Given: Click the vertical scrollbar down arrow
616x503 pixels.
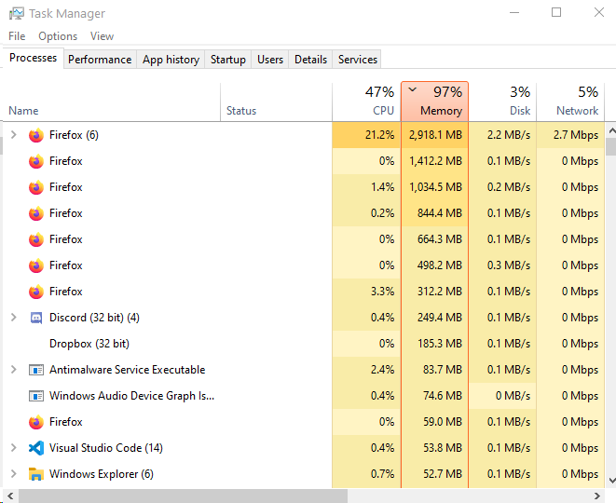Looking at the screenshot, I should coord(611,481).
